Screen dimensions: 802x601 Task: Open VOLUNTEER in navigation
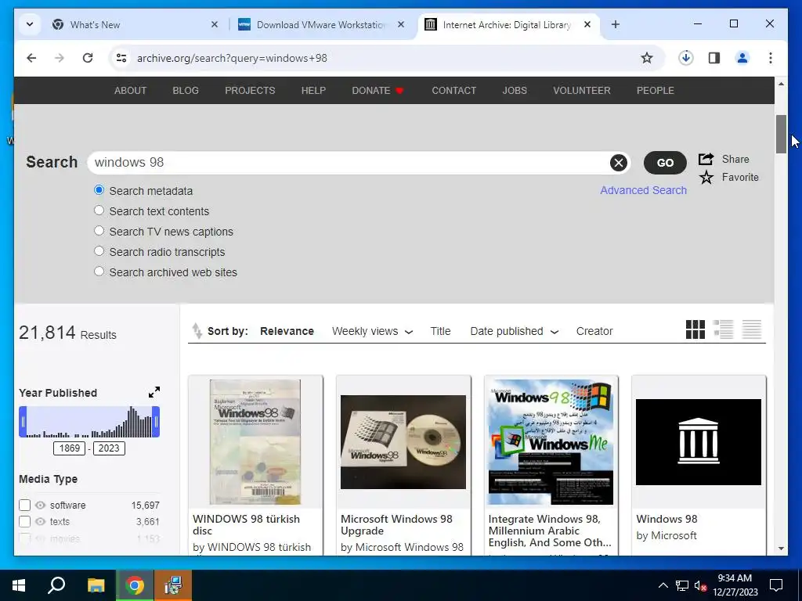click(582, 91)
